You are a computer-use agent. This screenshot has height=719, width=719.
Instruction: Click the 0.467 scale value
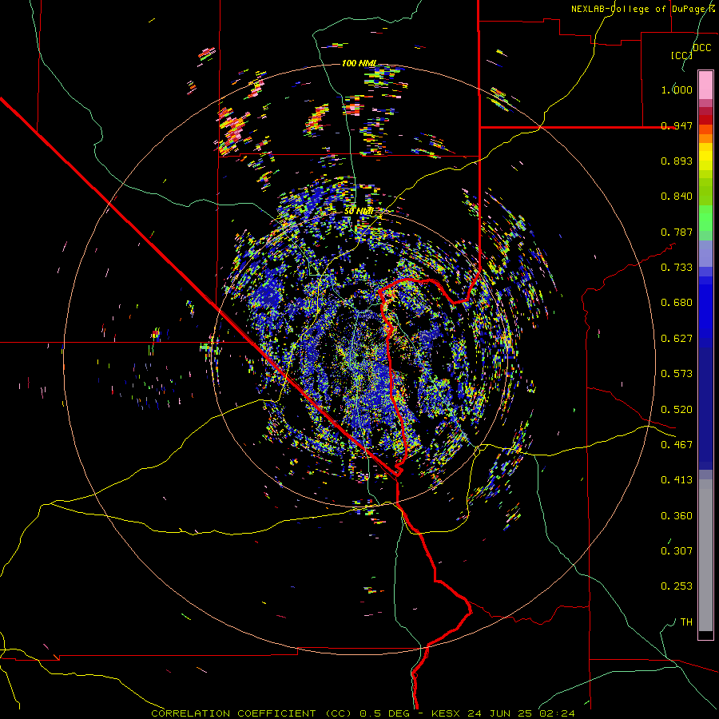(677, 445)
